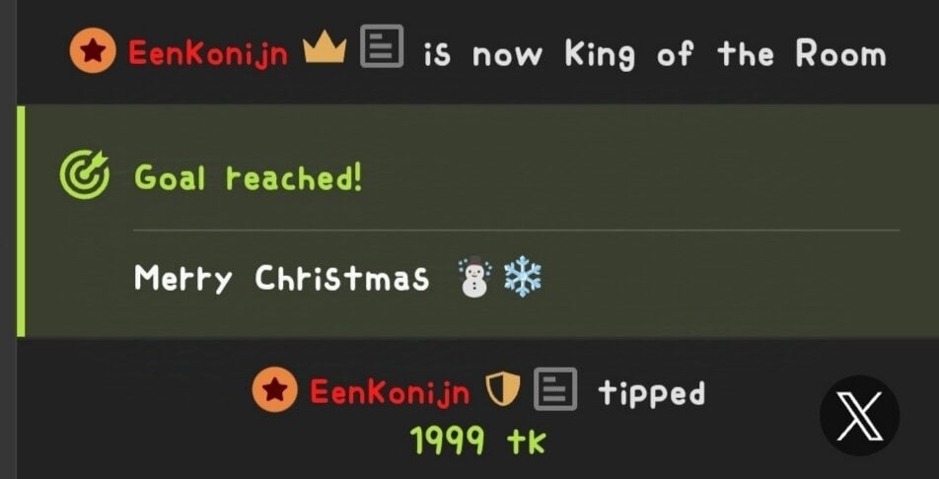Click the green target goal icon
The width and height of the screenshot is (939, 479).
[x=85, y=174]
